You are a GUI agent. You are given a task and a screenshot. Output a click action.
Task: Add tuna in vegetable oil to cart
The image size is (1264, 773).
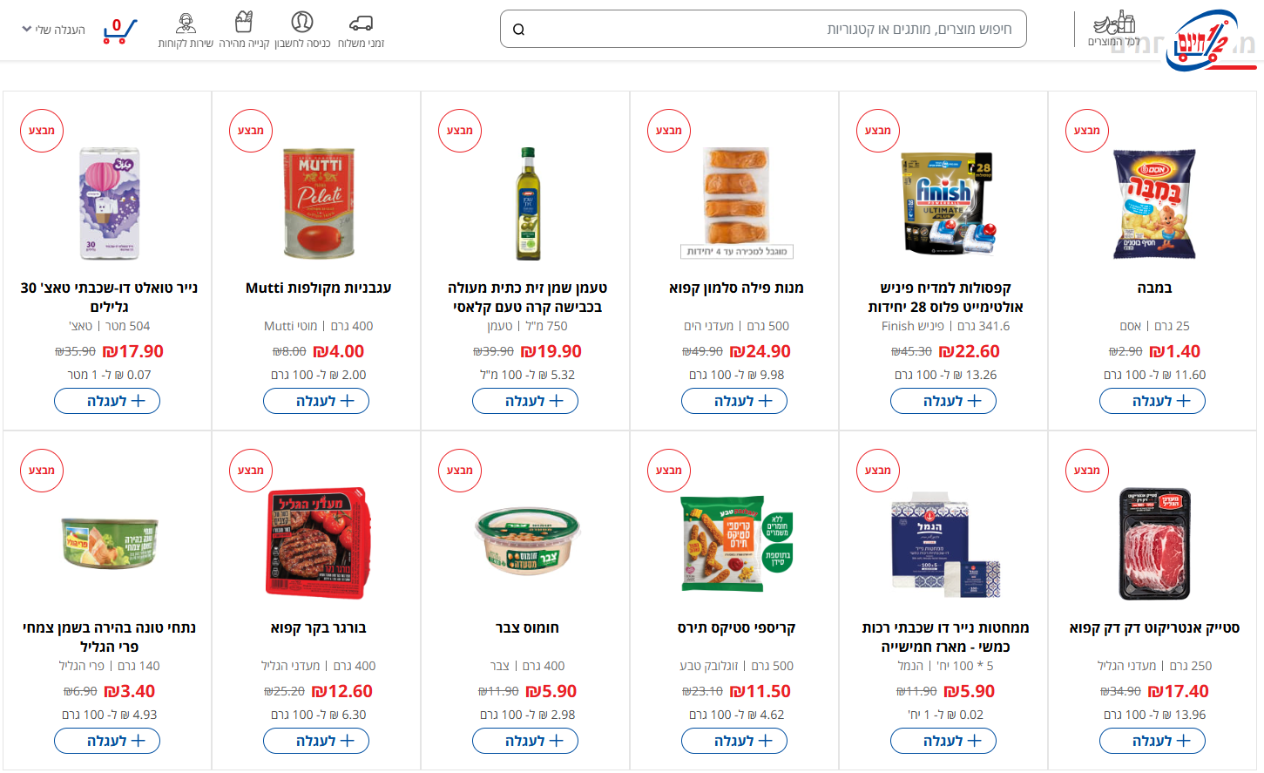coord(106,741)
